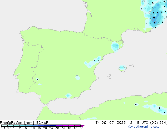This screenshot has width=167, height=129.
Task: Click the over-50 arrow tip of legend
Action: point(84,126)
